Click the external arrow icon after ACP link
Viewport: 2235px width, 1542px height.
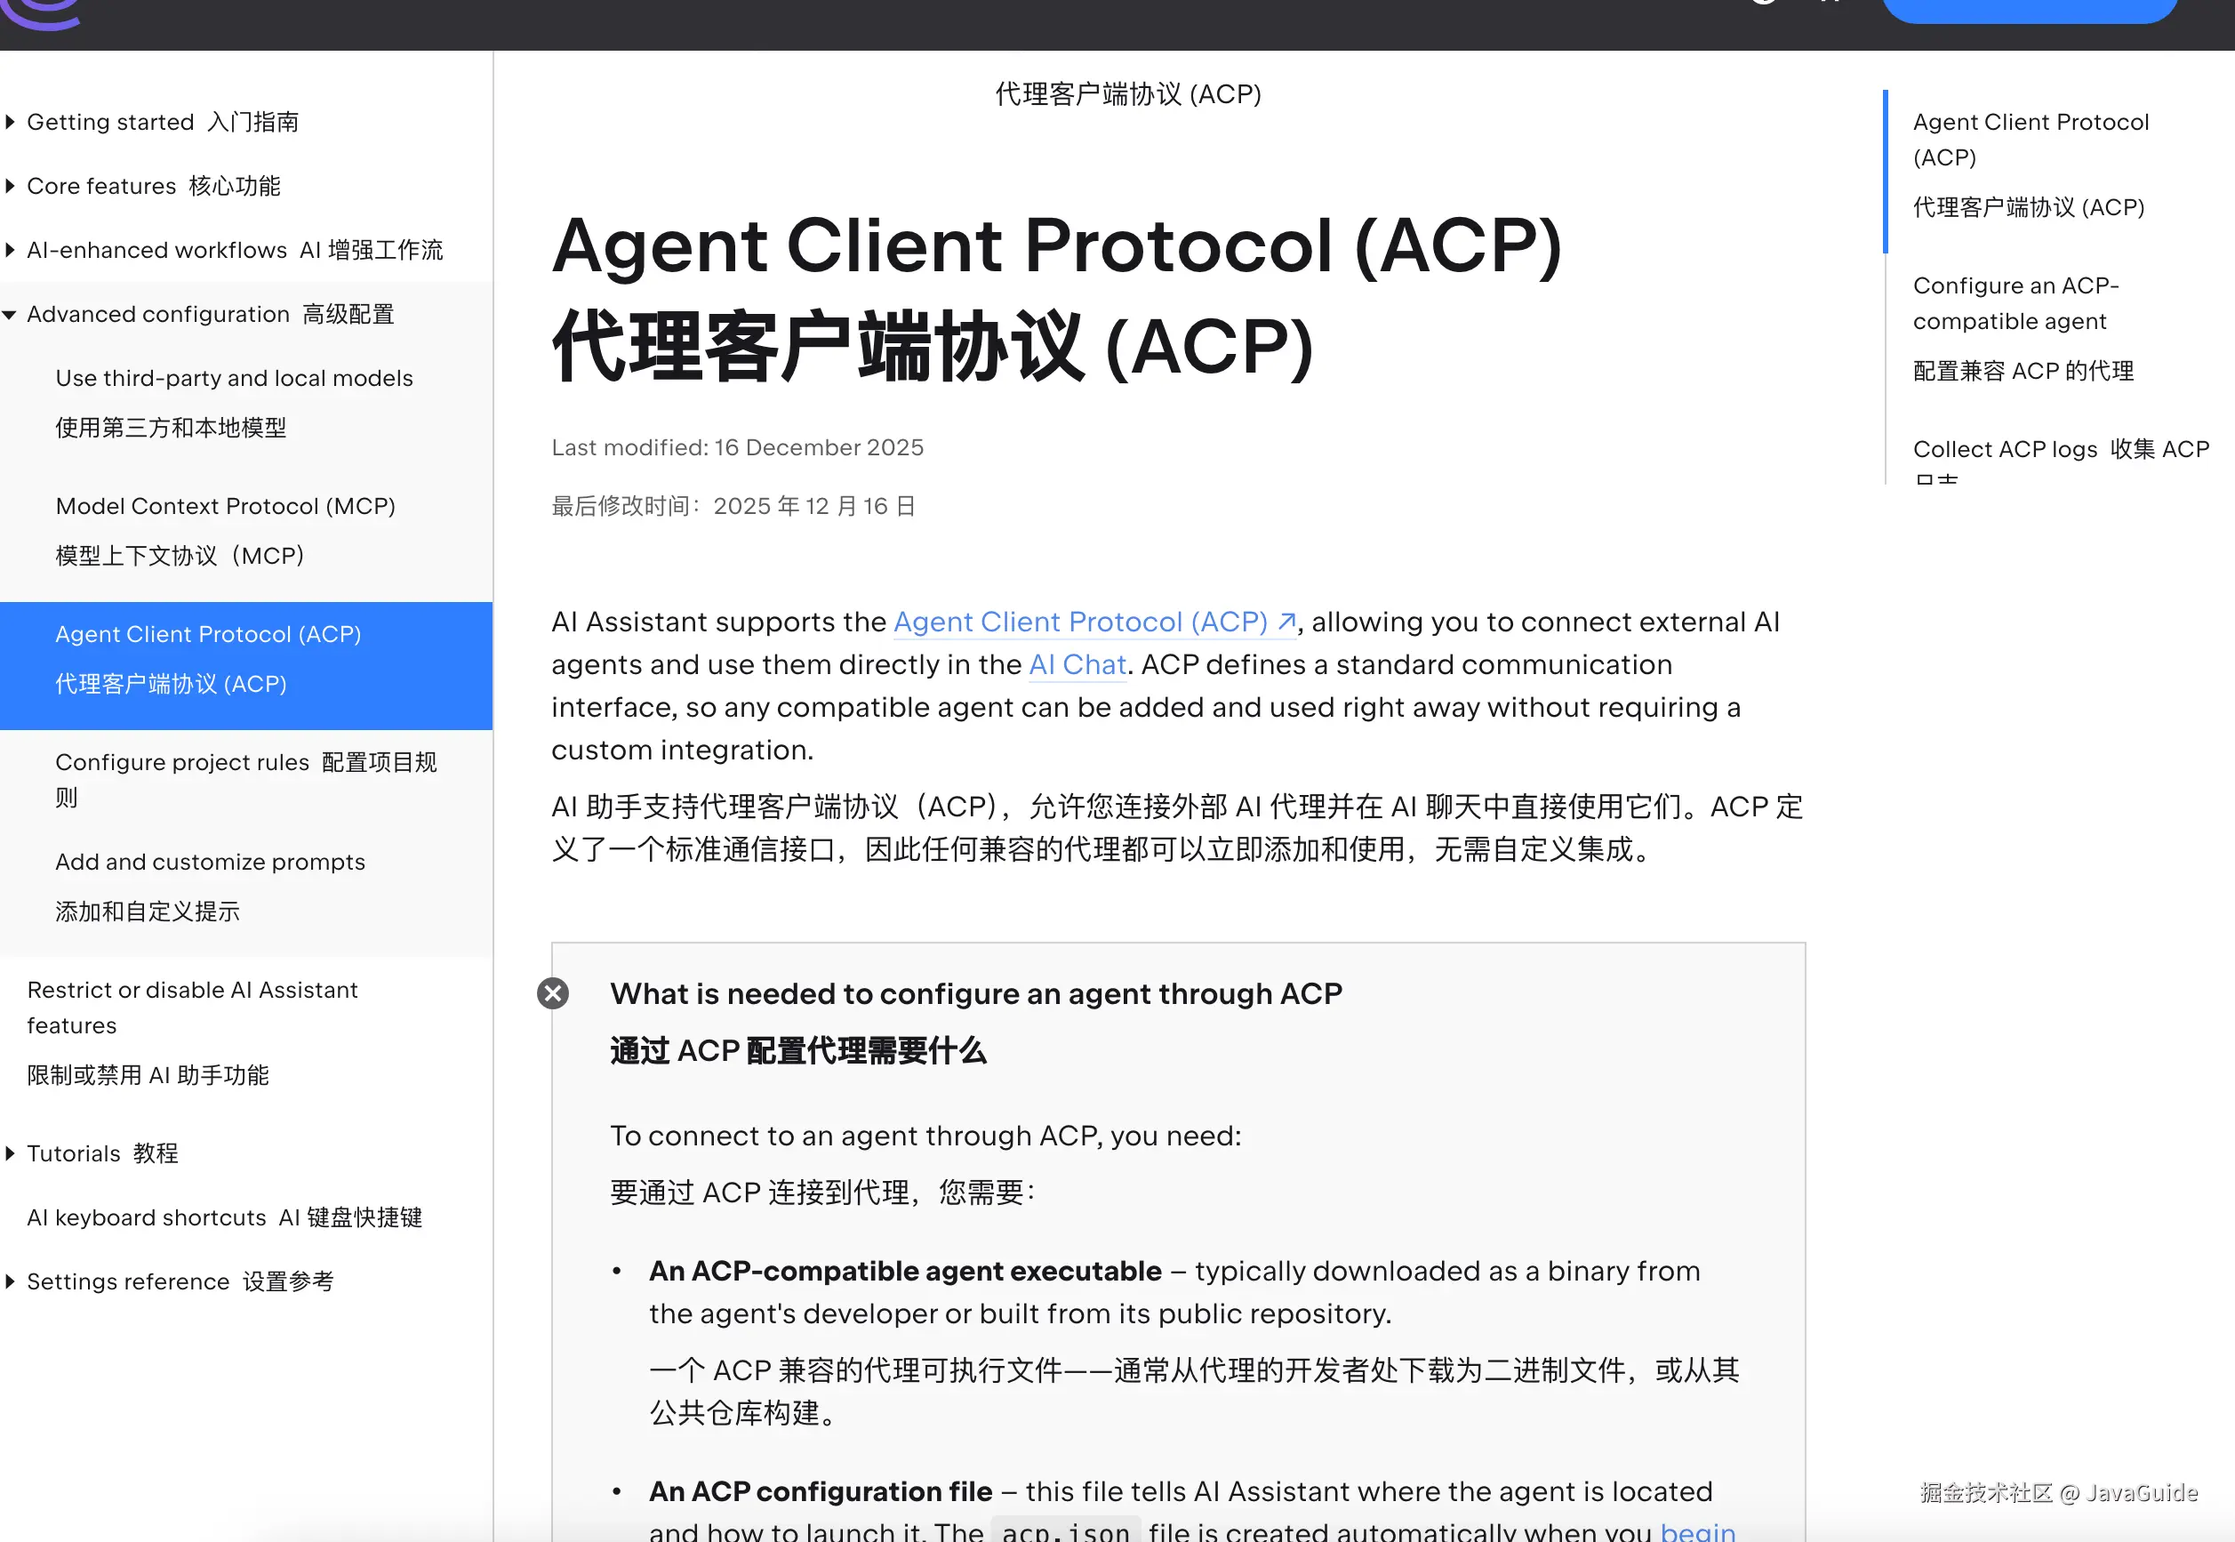[1286, 622]
